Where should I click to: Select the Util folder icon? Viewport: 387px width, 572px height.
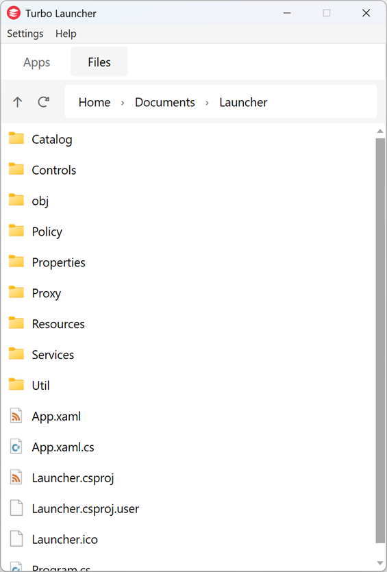(x=16, y=384)
